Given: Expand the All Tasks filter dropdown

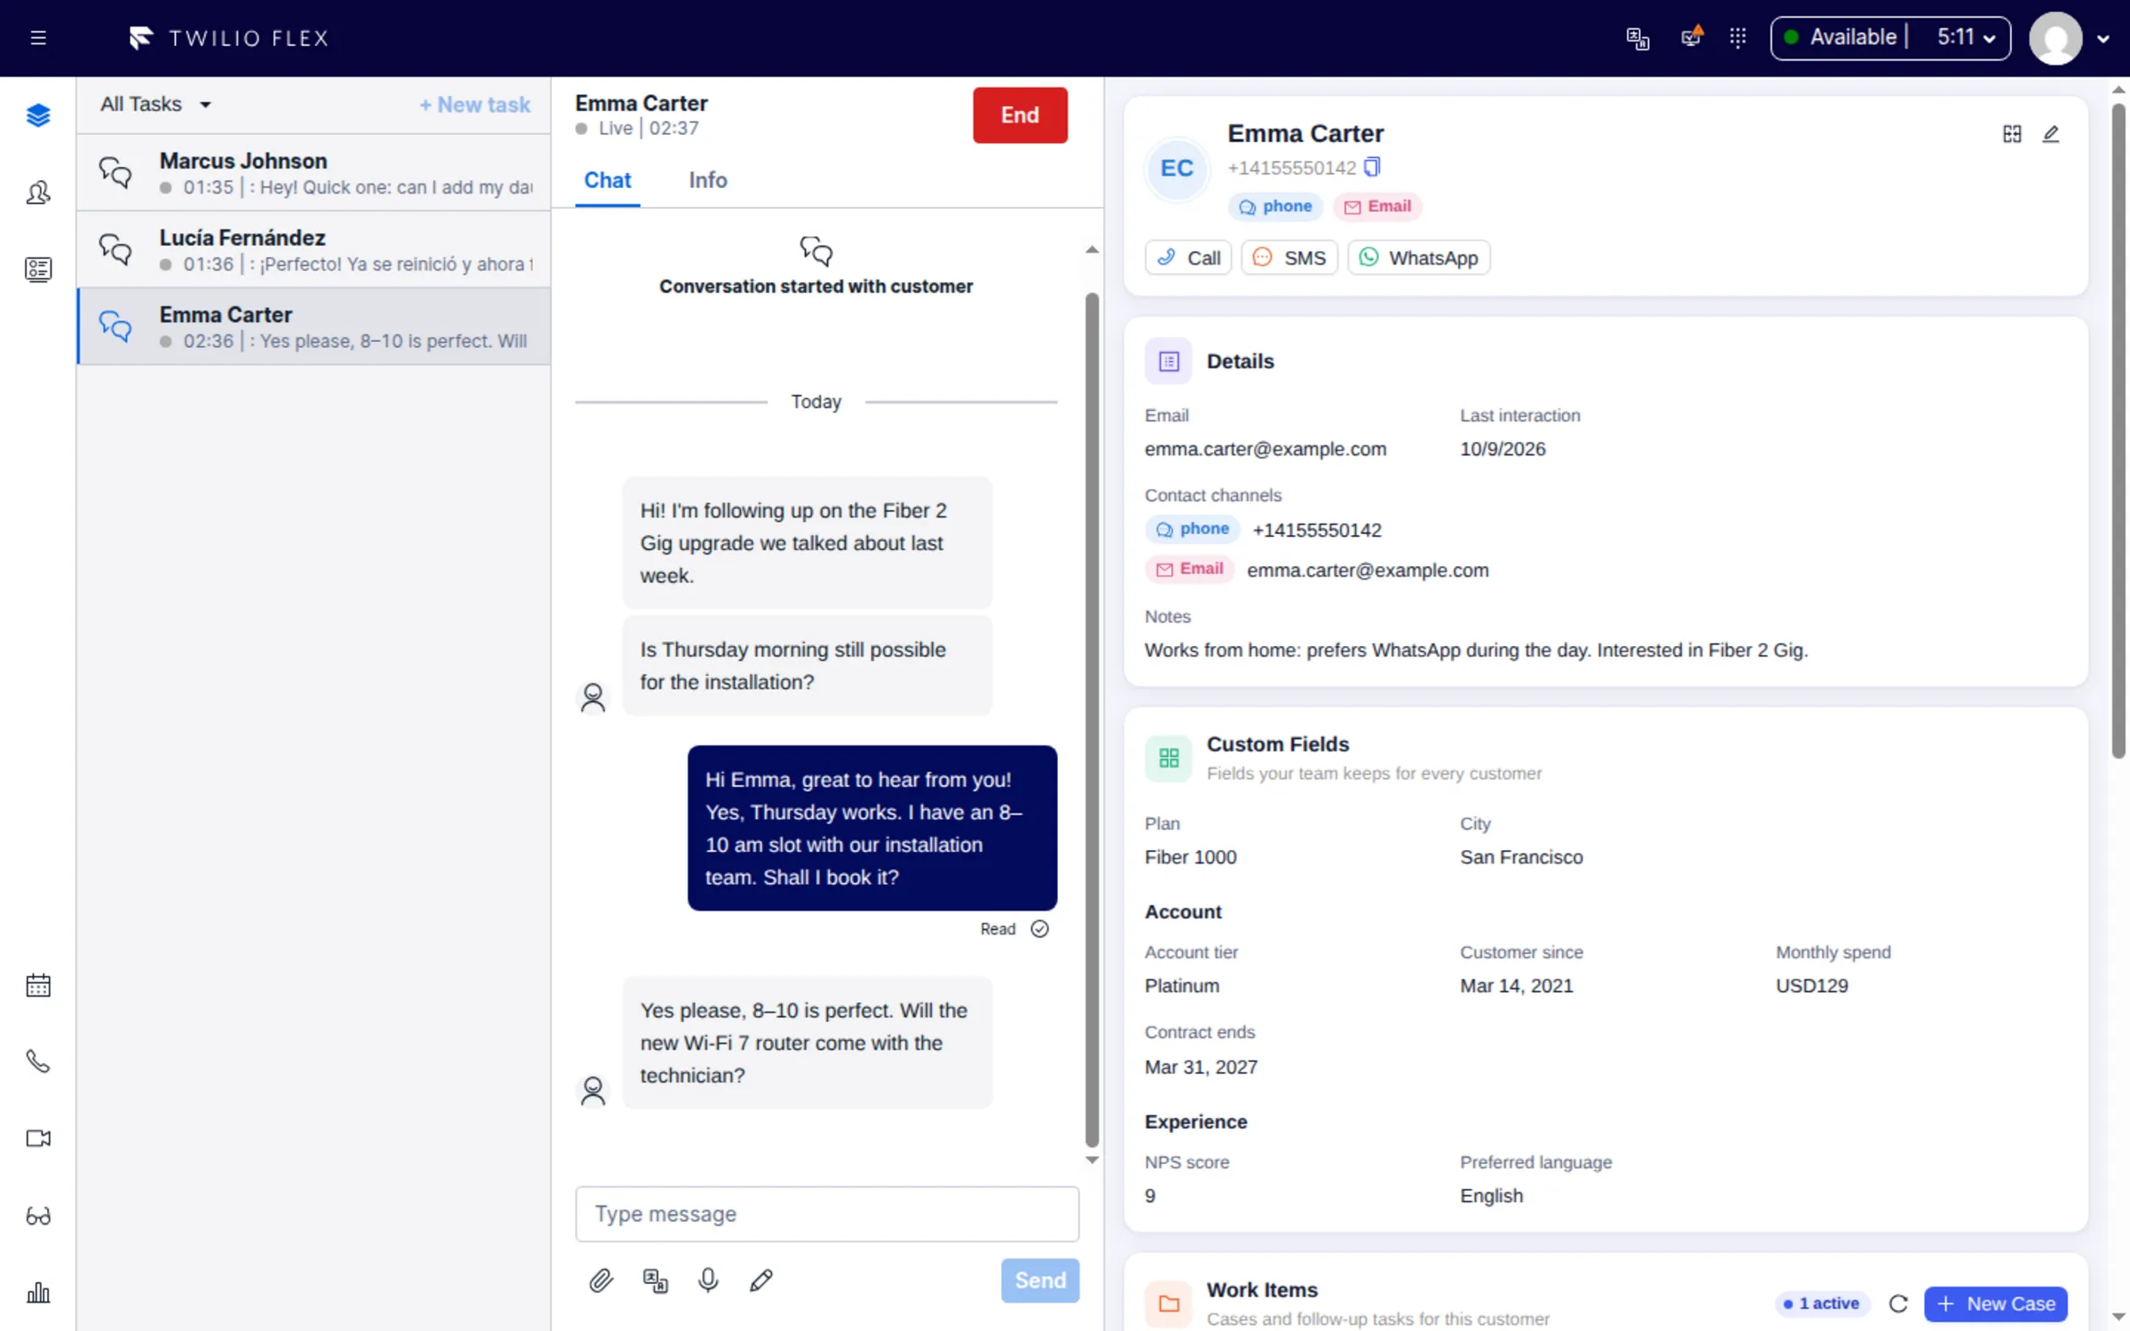Looking at the screenshot, I should point(157,104).
